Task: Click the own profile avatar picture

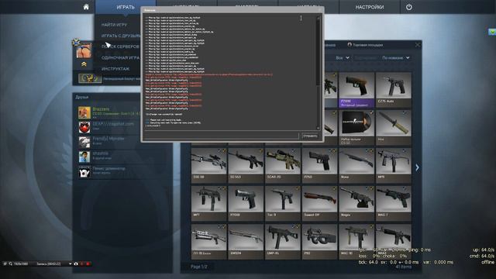Action: 84,50
